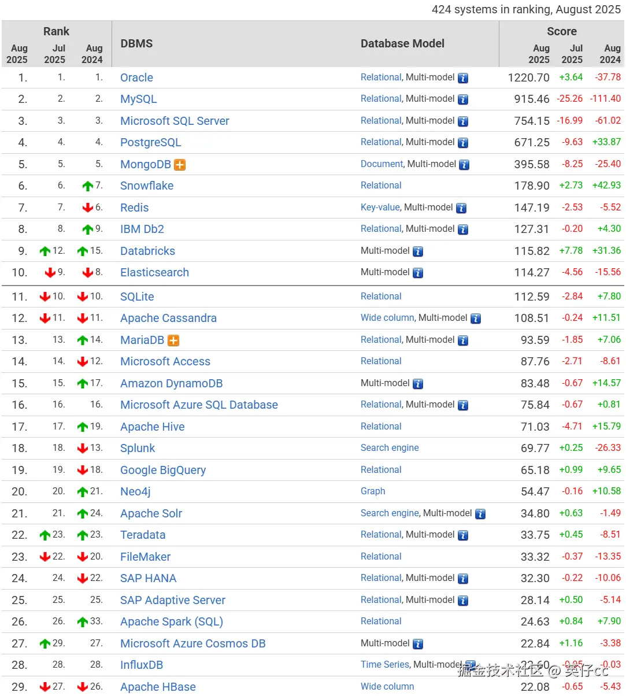The image size is (626, 696).
Task: Click the info icon in Apache Solr row
Action: tap(480, 514)
